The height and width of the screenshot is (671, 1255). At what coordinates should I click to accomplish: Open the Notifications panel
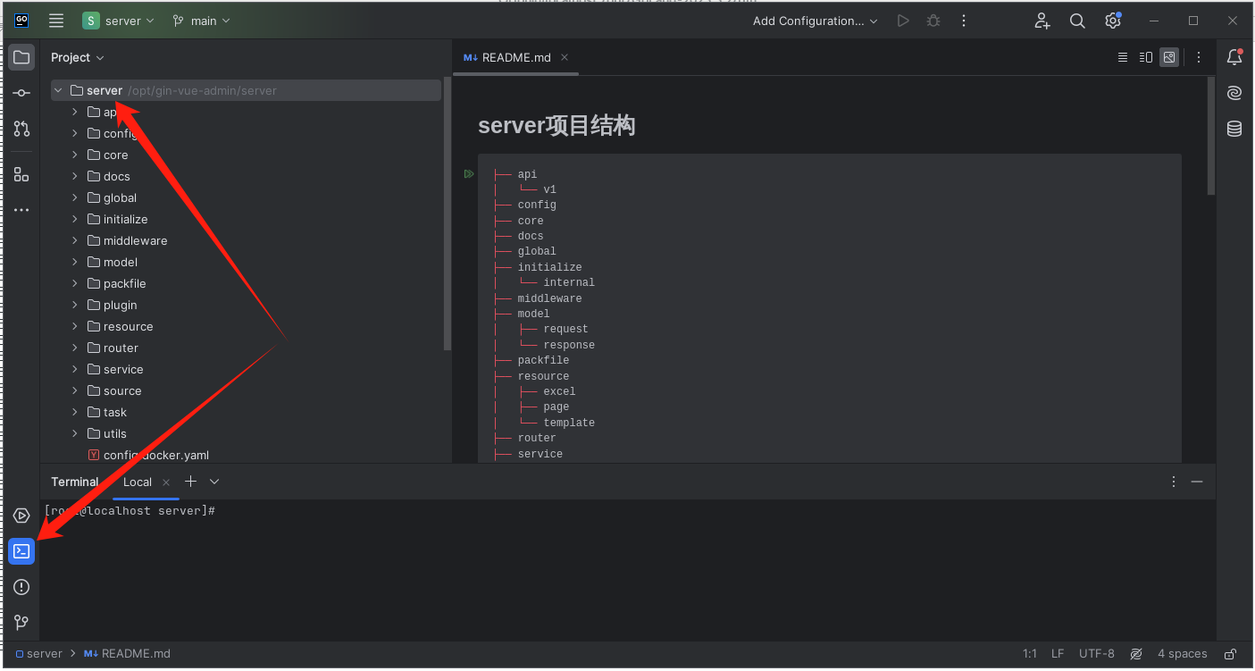[x=1234, y=57]
